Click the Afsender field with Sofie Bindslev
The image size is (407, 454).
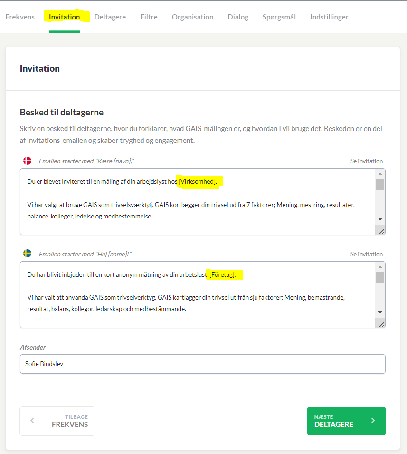203,364
